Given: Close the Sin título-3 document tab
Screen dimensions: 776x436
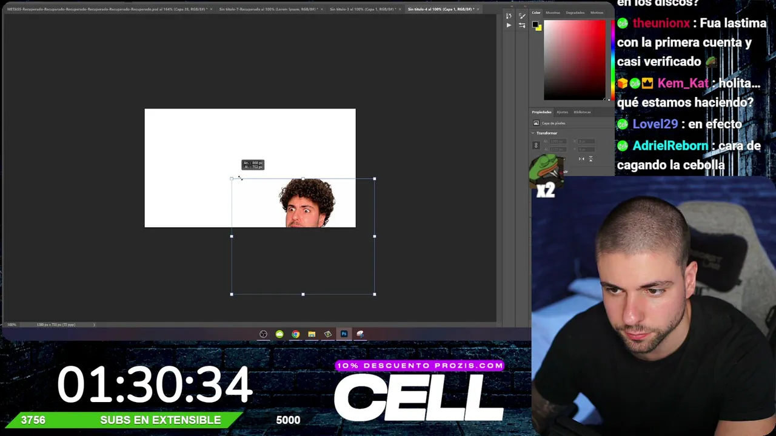Looking at the screenshot, I should pos(400,9).
